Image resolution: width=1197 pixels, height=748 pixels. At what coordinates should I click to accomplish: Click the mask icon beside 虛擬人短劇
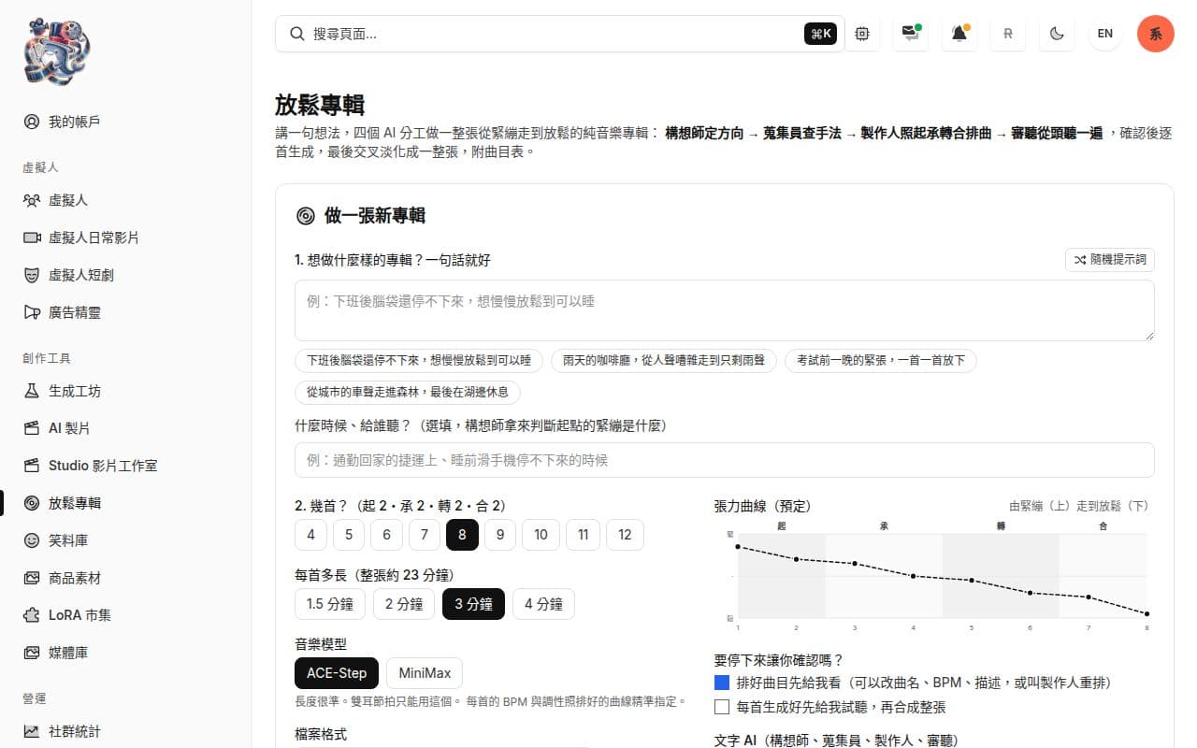[x=32, y=275]
